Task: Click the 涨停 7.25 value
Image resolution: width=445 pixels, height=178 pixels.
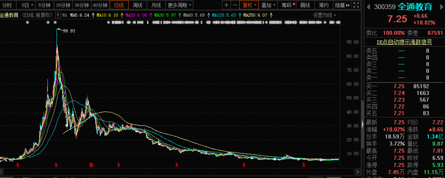Action: 399,165
